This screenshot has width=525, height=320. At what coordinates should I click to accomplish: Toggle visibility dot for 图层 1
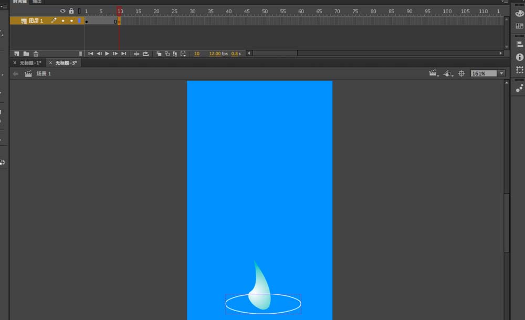click(x=62, y=21)
